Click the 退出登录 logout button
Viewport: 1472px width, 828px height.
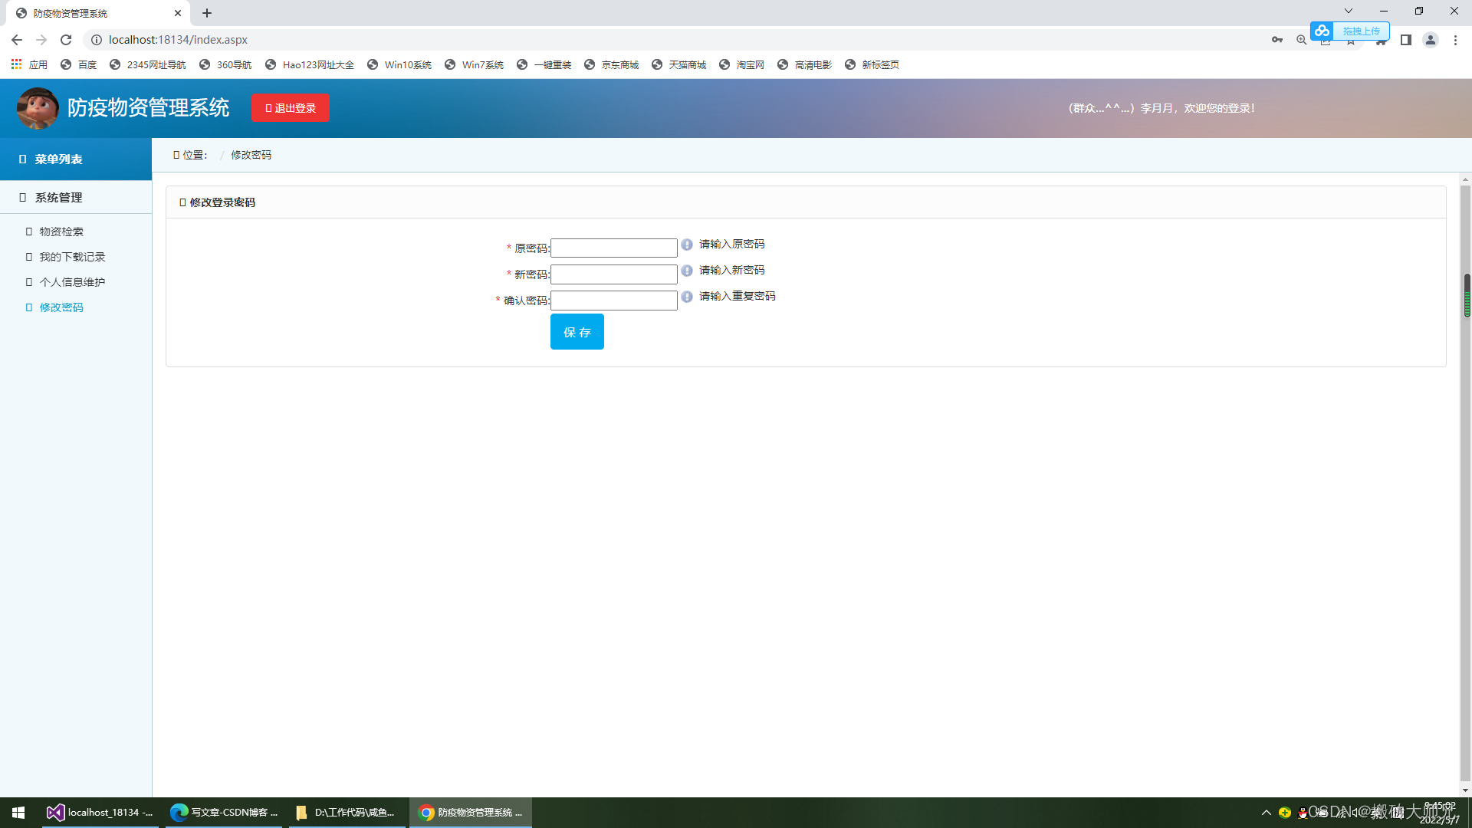pyautogui.click(x=290, y=108)
